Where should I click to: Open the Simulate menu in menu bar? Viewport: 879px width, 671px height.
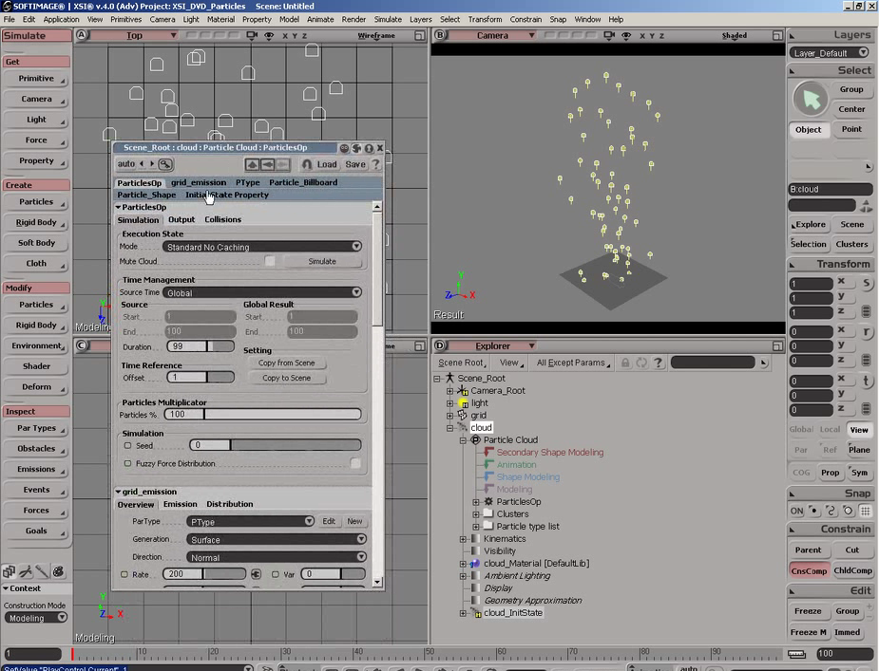pyautogui.click(x=387, y=19)
